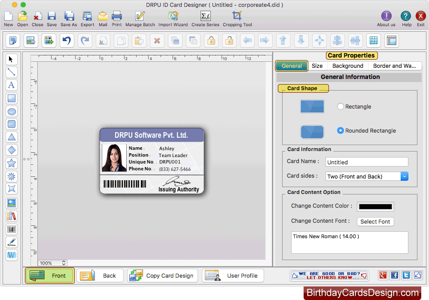Click Select Font button
Screen dimensions: 429x300
click(x=375, y=221)
